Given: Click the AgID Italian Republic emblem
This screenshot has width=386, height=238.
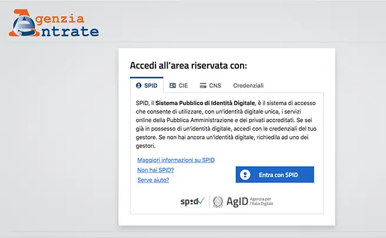Looking at the screenshot, I should pyautogui.click(x=218, y=202).
